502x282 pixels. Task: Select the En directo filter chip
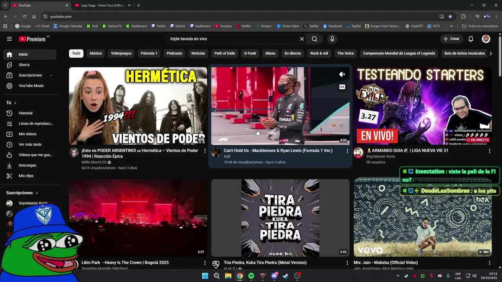click(293, 53)
